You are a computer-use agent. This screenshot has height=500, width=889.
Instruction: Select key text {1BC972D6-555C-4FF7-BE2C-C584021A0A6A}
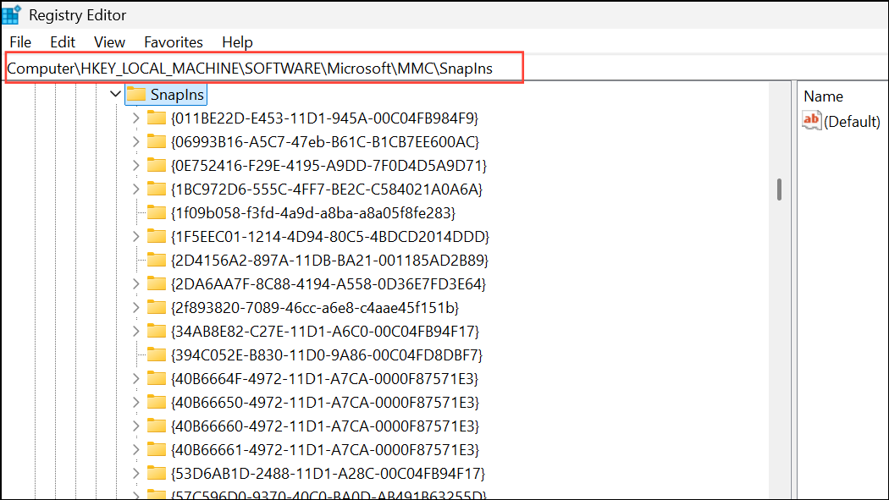tap(327, 190)
